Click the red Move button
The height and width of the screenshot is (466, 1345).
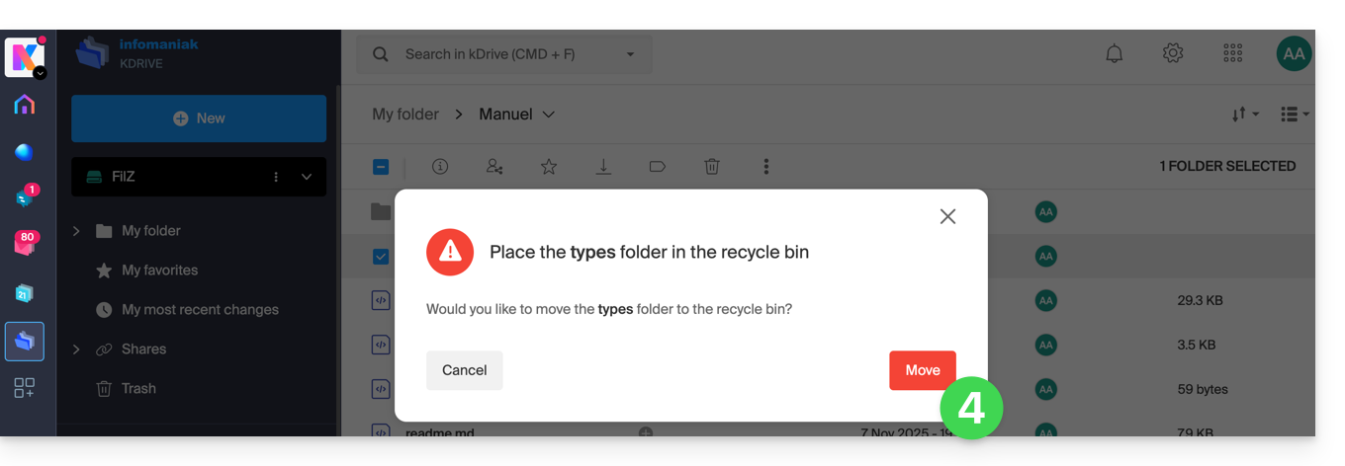[x=922, y=370]
